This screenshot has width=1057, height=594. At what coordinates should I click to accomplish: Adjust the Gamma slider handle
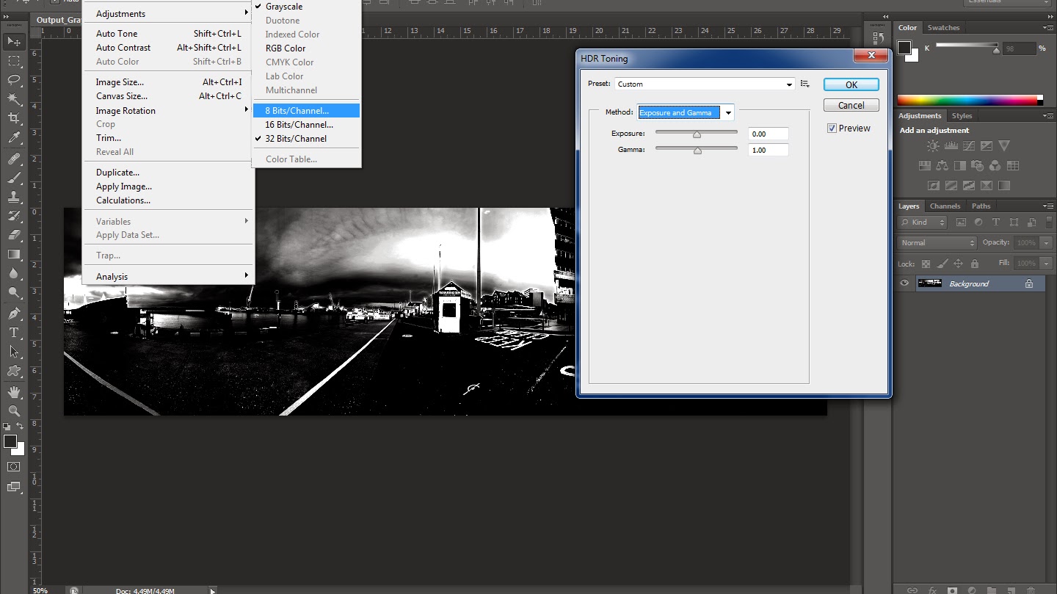697,151
